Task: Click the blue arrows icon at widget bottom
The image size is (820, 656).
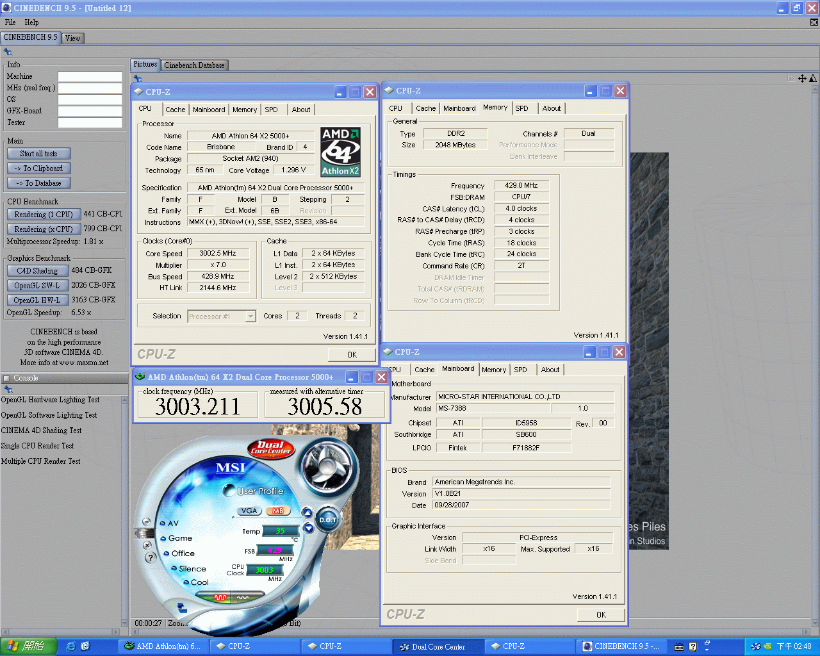Action: [182, 607]
